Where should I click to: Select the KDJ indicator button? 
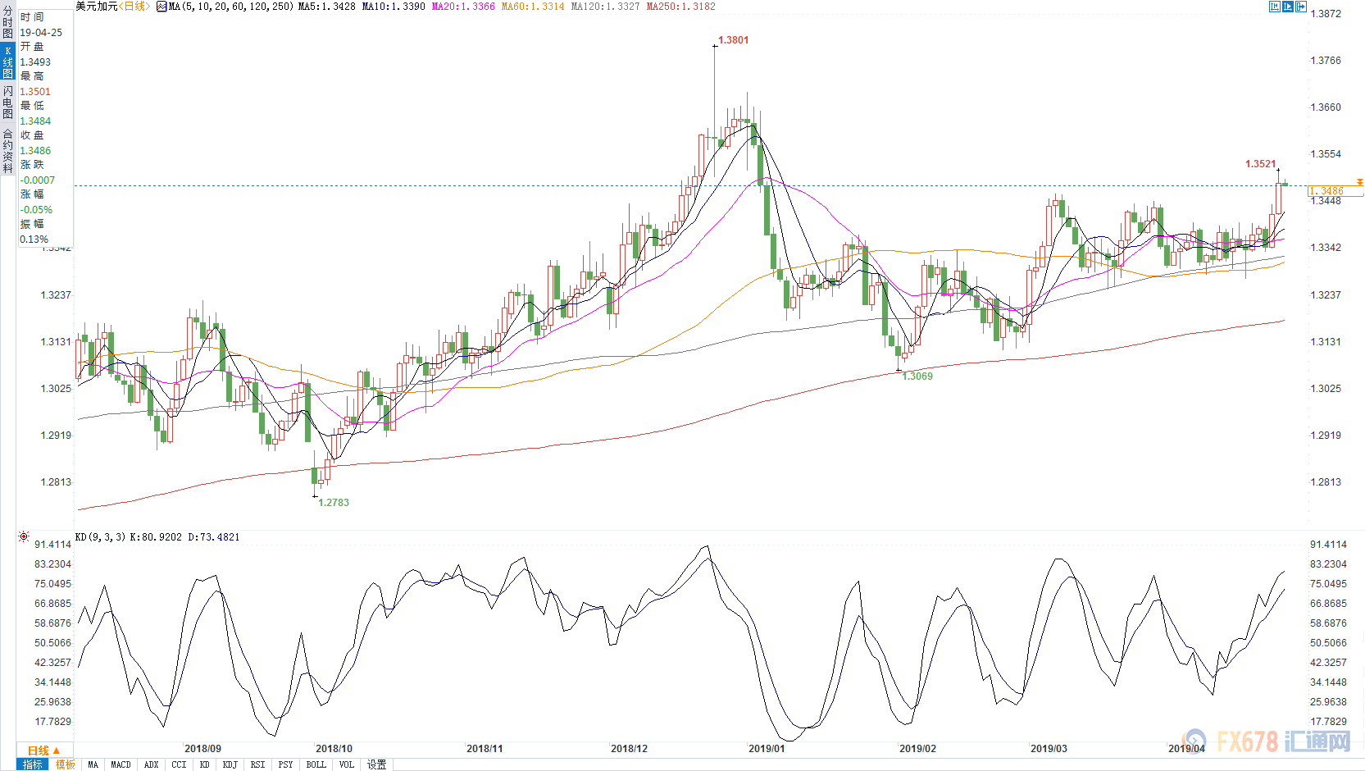pos(230,764)
